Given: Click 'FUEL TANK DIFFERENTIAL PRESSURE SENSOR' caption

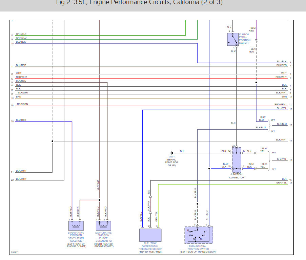Looking at the screenshot, I should point(150,246).
